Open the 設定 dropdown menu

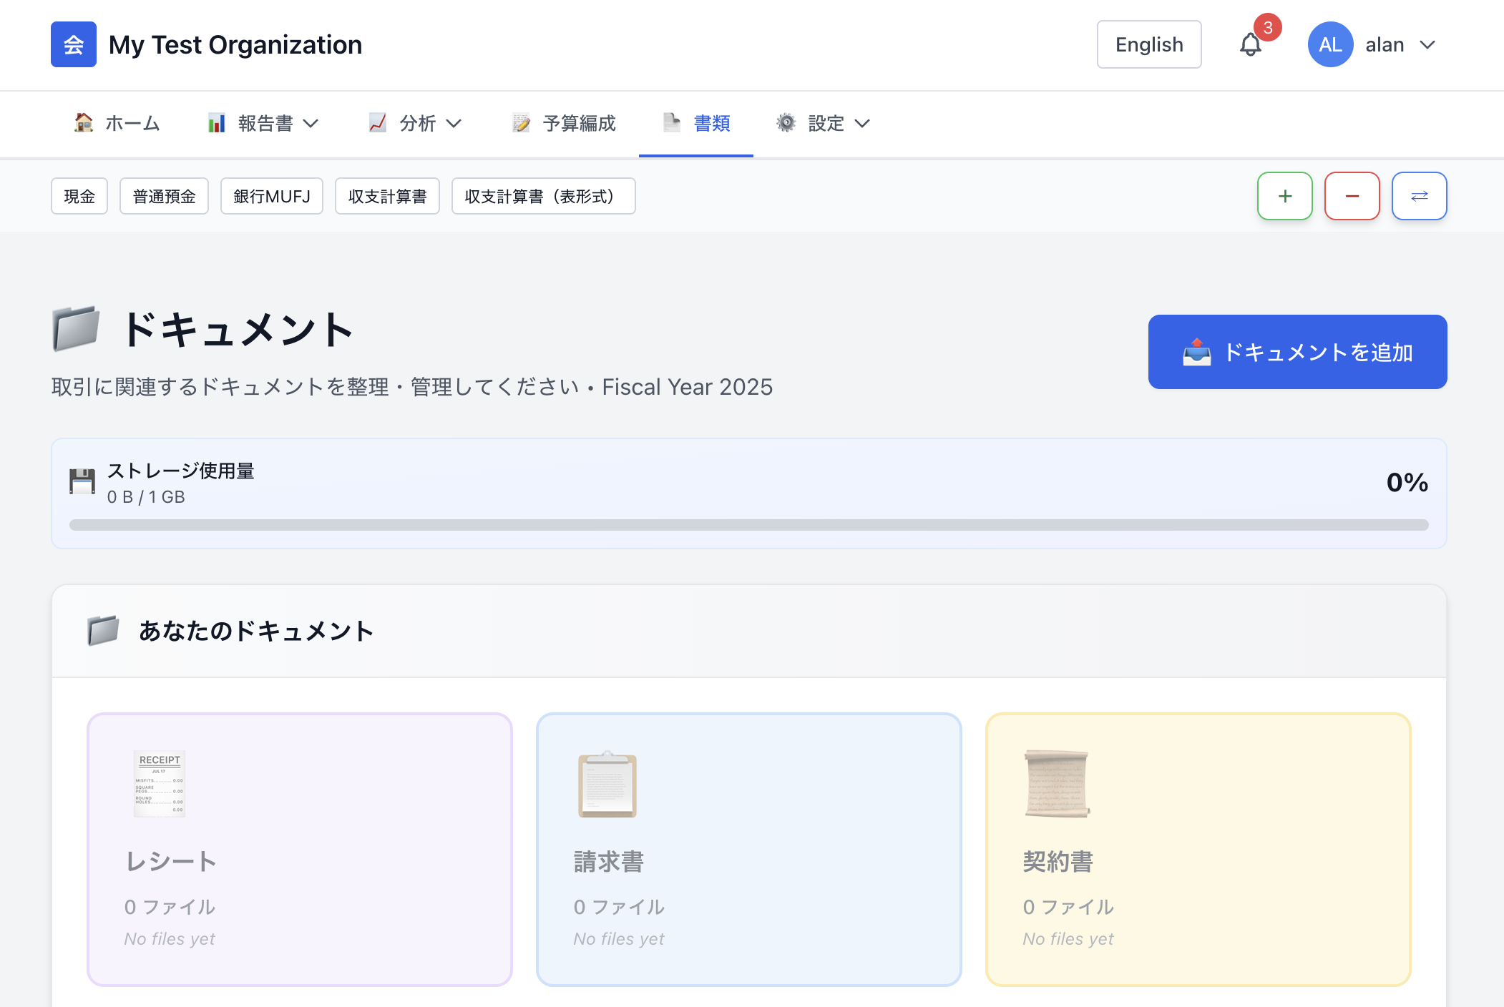(823, 123)
